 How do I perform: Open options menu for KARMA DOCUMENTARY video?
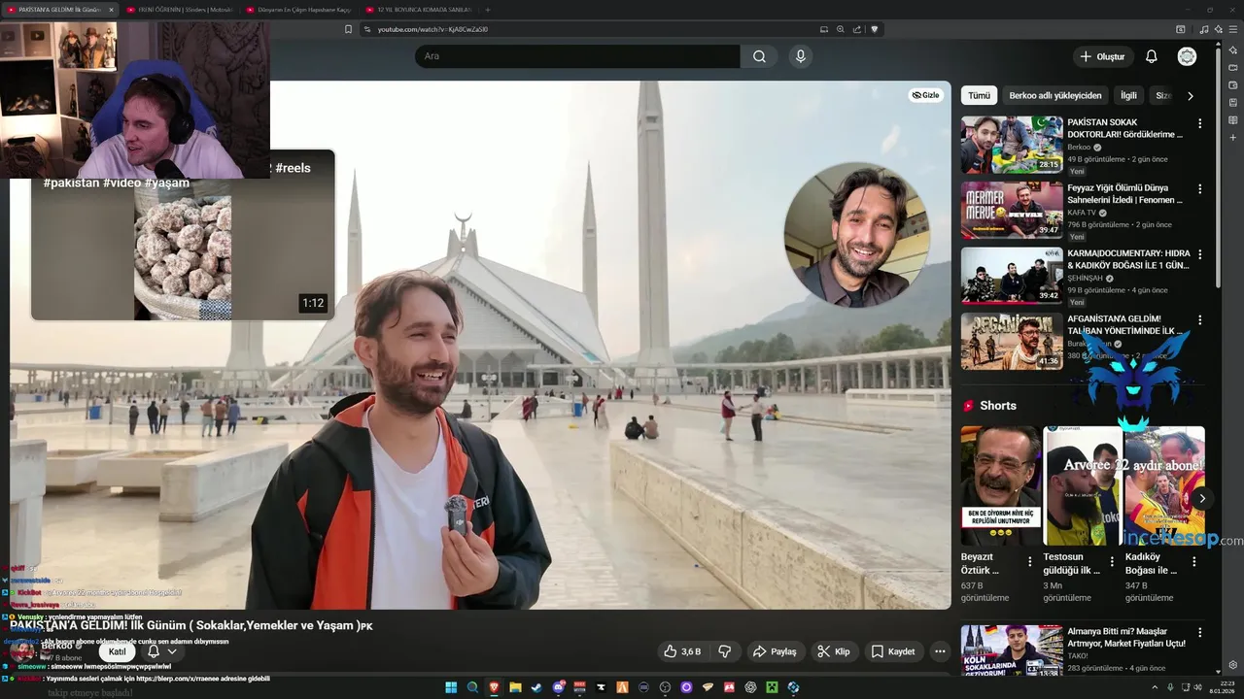[1200, 254]
